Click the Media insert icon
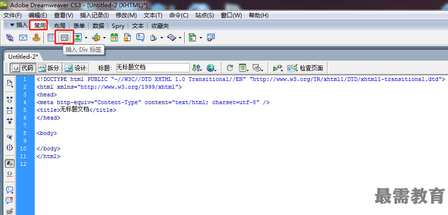Viewport: 448px width, 215px height. pyautogui.click(x=96, y=38)
